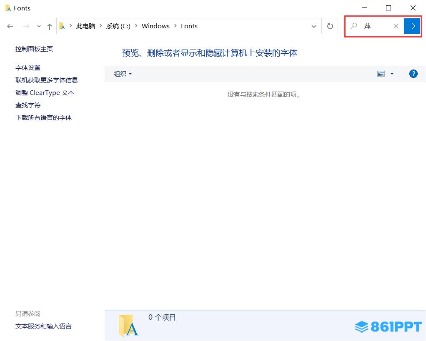Open the address bar history dropdown
Screen dimensions: 426x341
coord(314,26)
